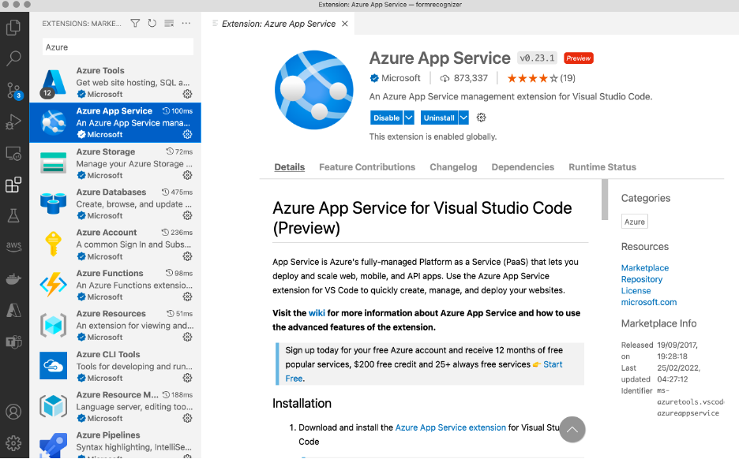The width and height of the screenshot is (739, 459).
Task: Visit the microsoft.com link
Action: tap(648, 302)
